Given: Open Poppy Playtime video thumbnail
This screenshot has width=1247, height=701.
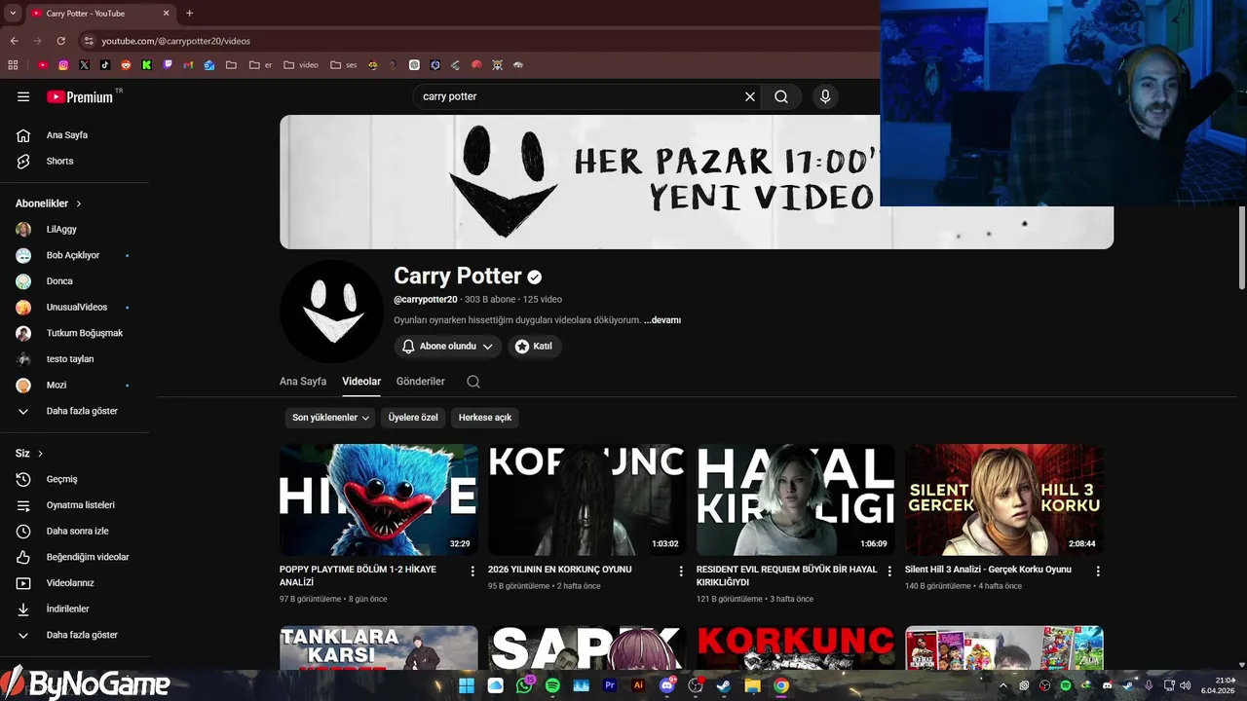Looking at the screenshot, I should [x=379, y=499].
